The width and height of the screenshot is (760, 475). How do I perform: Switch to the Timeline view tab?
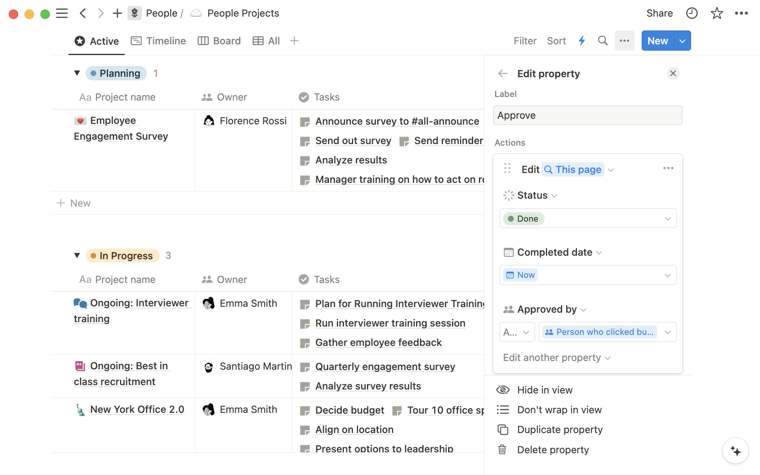pos(159,40)
